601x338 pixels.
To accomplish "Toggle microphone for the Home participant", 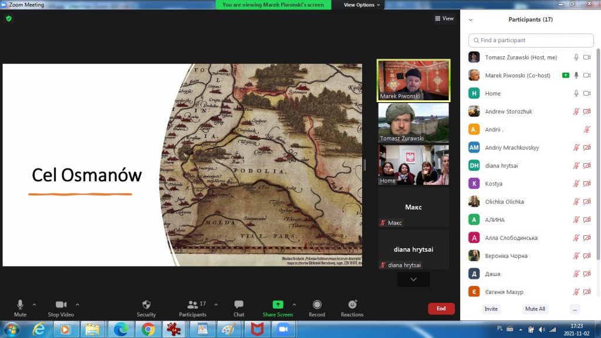I will (576, 93).
